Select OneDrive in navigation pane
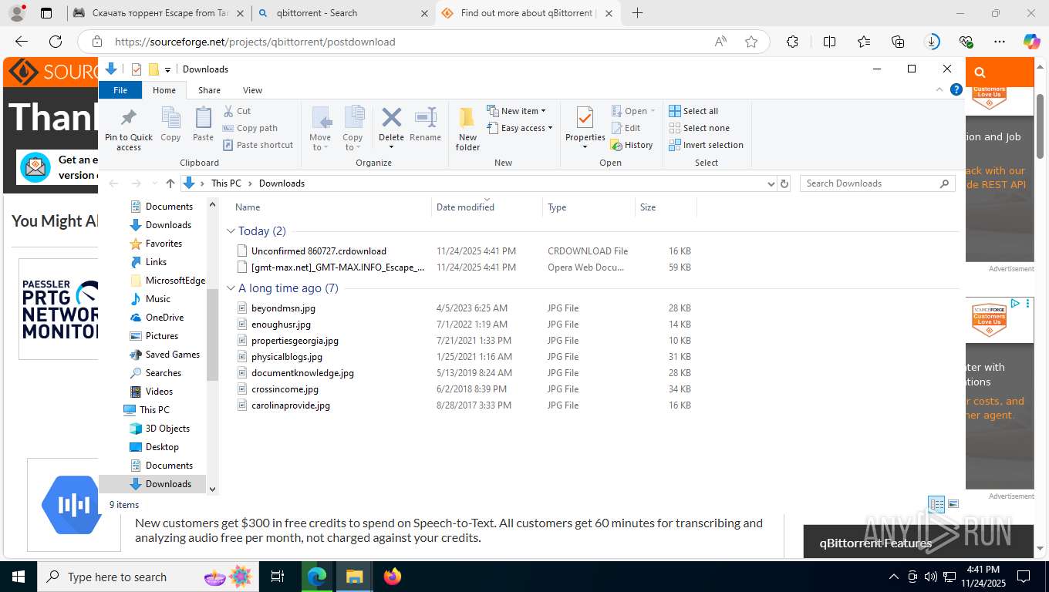Image resolution: width=1049 pixels, height=592 pixels. [164, 318]
